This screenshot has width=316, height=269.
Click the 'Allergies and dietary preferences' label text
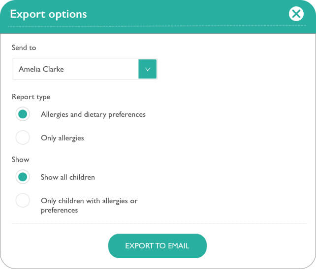(93, 114)
